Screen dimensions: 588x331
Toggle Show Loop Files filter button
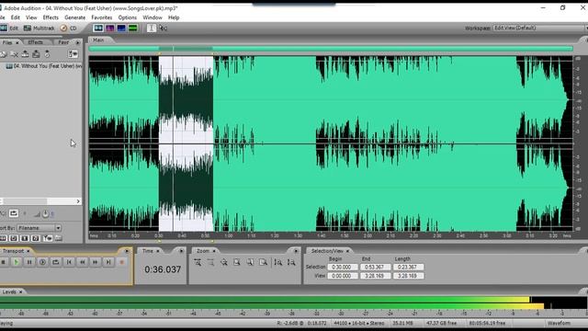tap(14, 238)
